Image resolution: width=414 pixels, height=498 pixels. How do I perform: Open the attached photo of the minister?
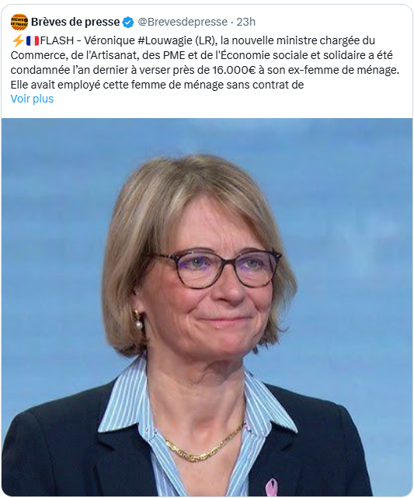tap(207, 307)
